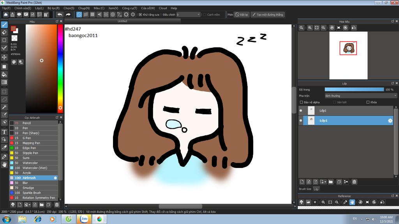This screenshot has width=399, height=224.
Task: Choose the Bucket fill tool
Action: click(x=4, y=74)
